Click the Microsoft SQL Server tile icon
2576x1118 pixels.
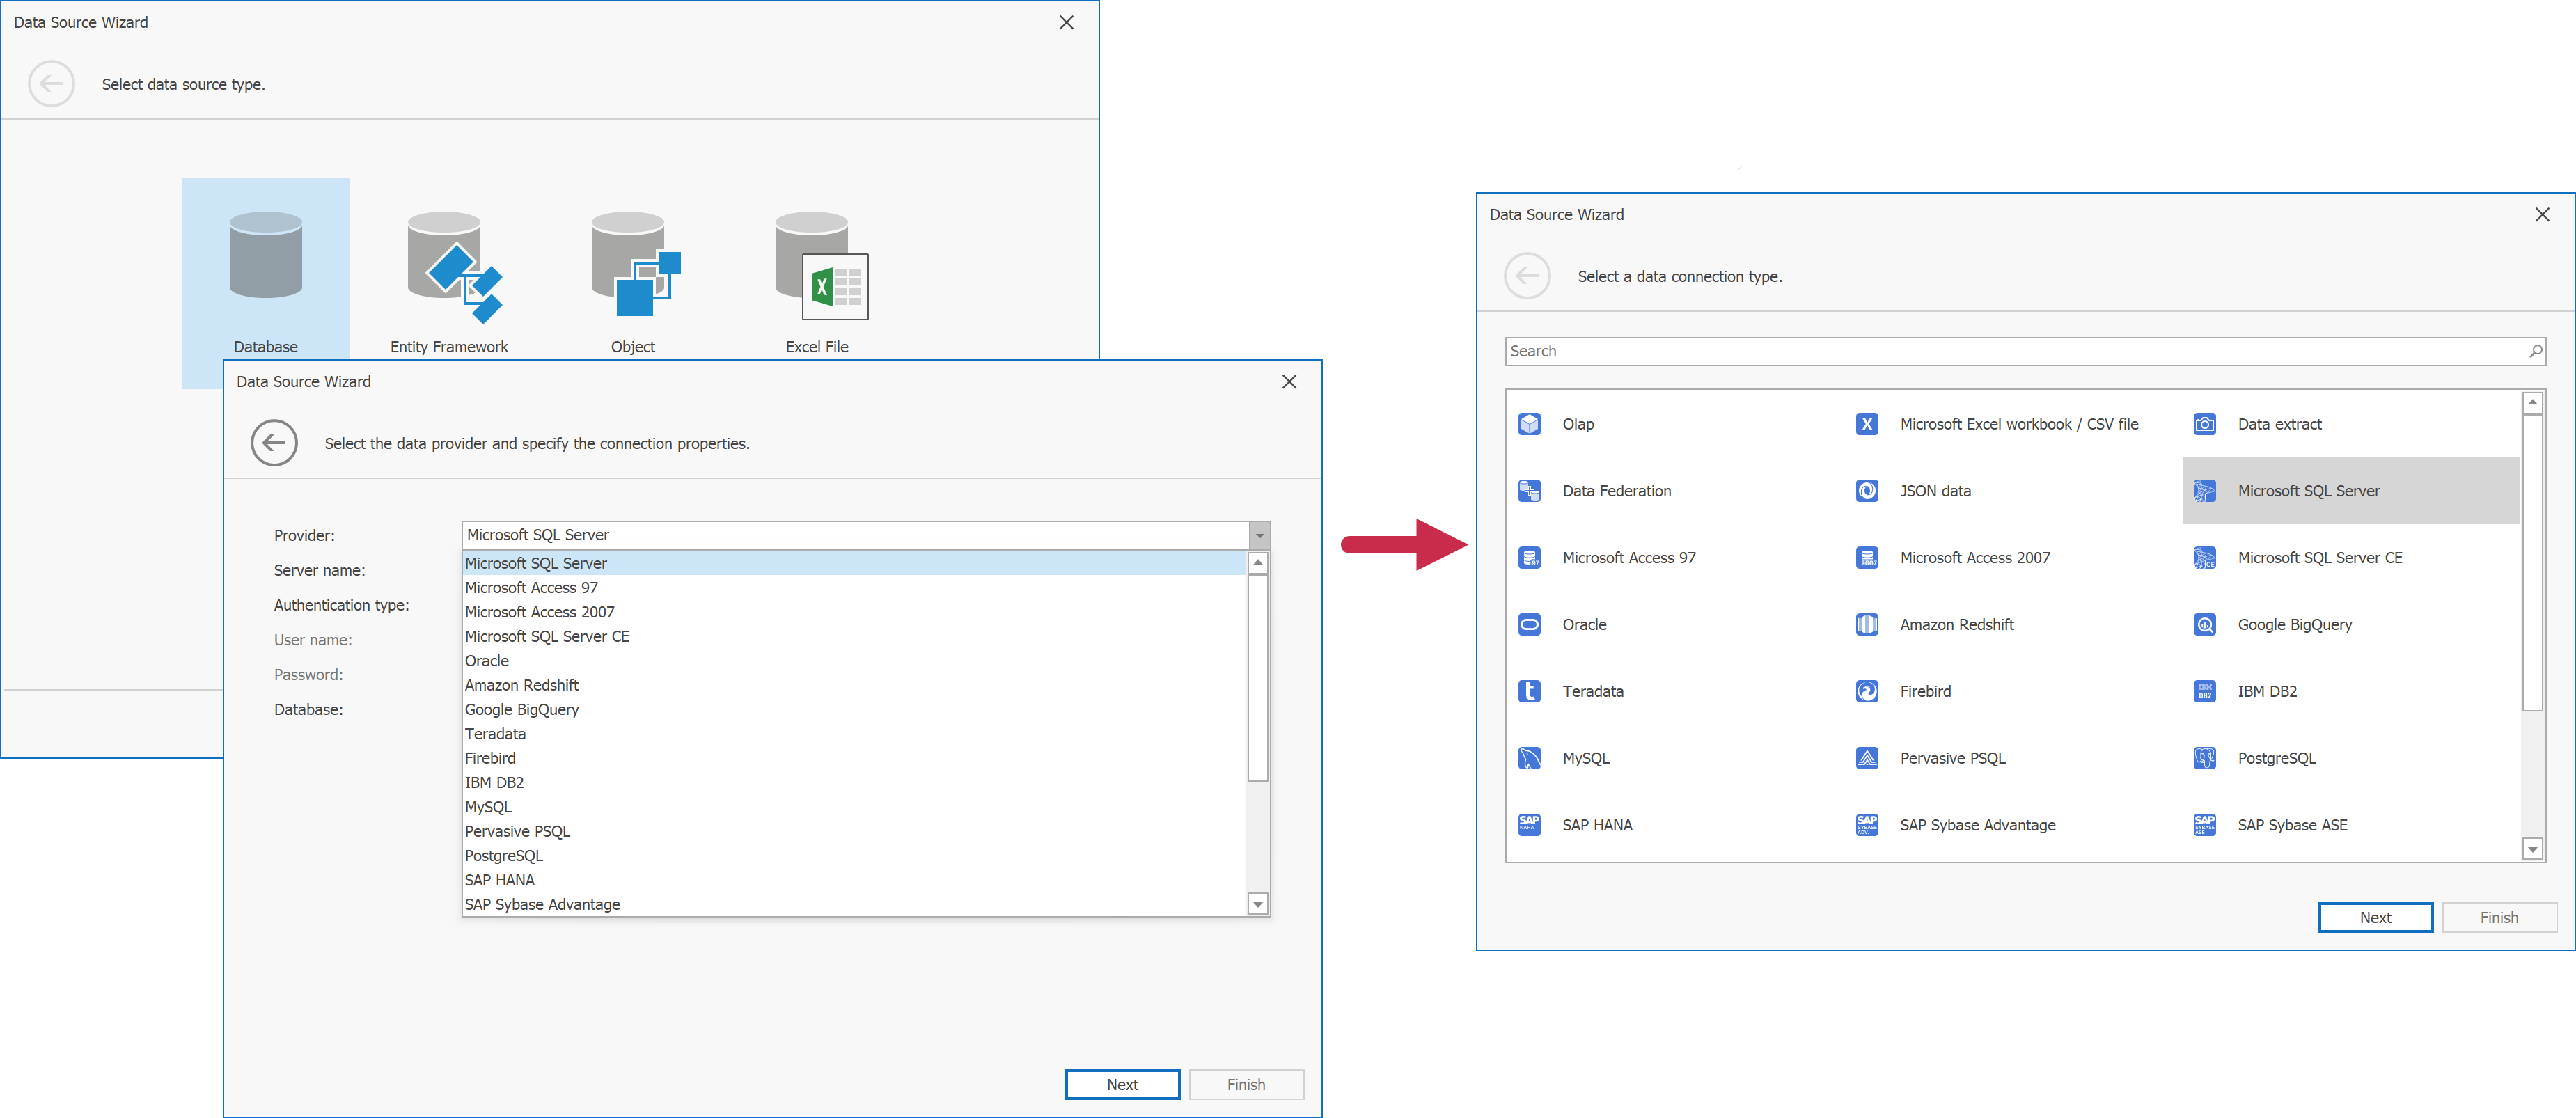[x=2204, y=491]
